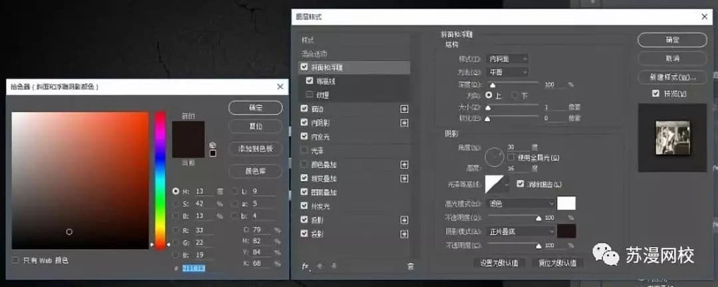
Task: Click plus icon beside Color Overlay (颜色叠加)
Action: pos(404,164)
